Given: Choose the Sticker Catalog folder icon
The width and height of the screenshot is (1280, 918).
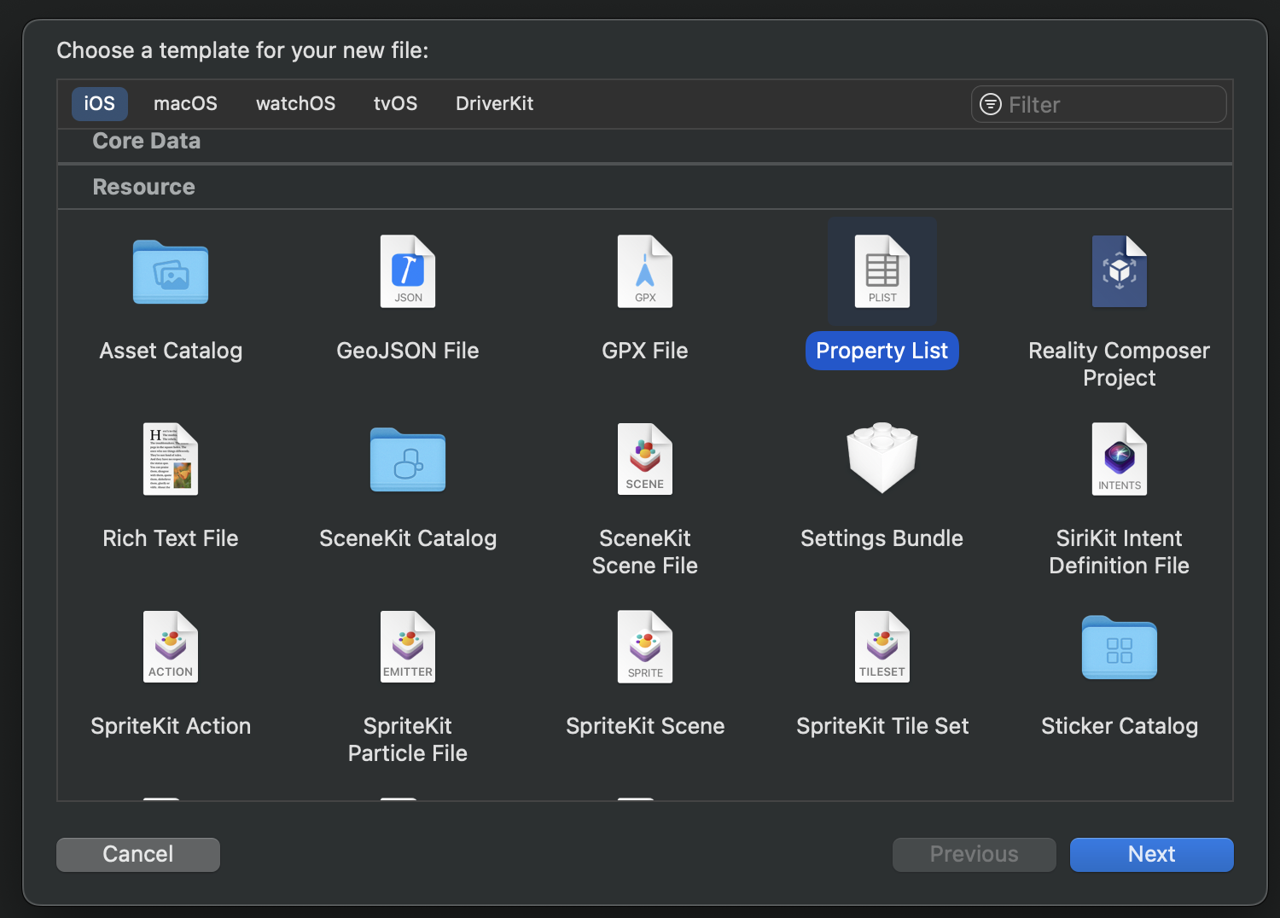Looking at the screenshot, I should coord(1120,648).
